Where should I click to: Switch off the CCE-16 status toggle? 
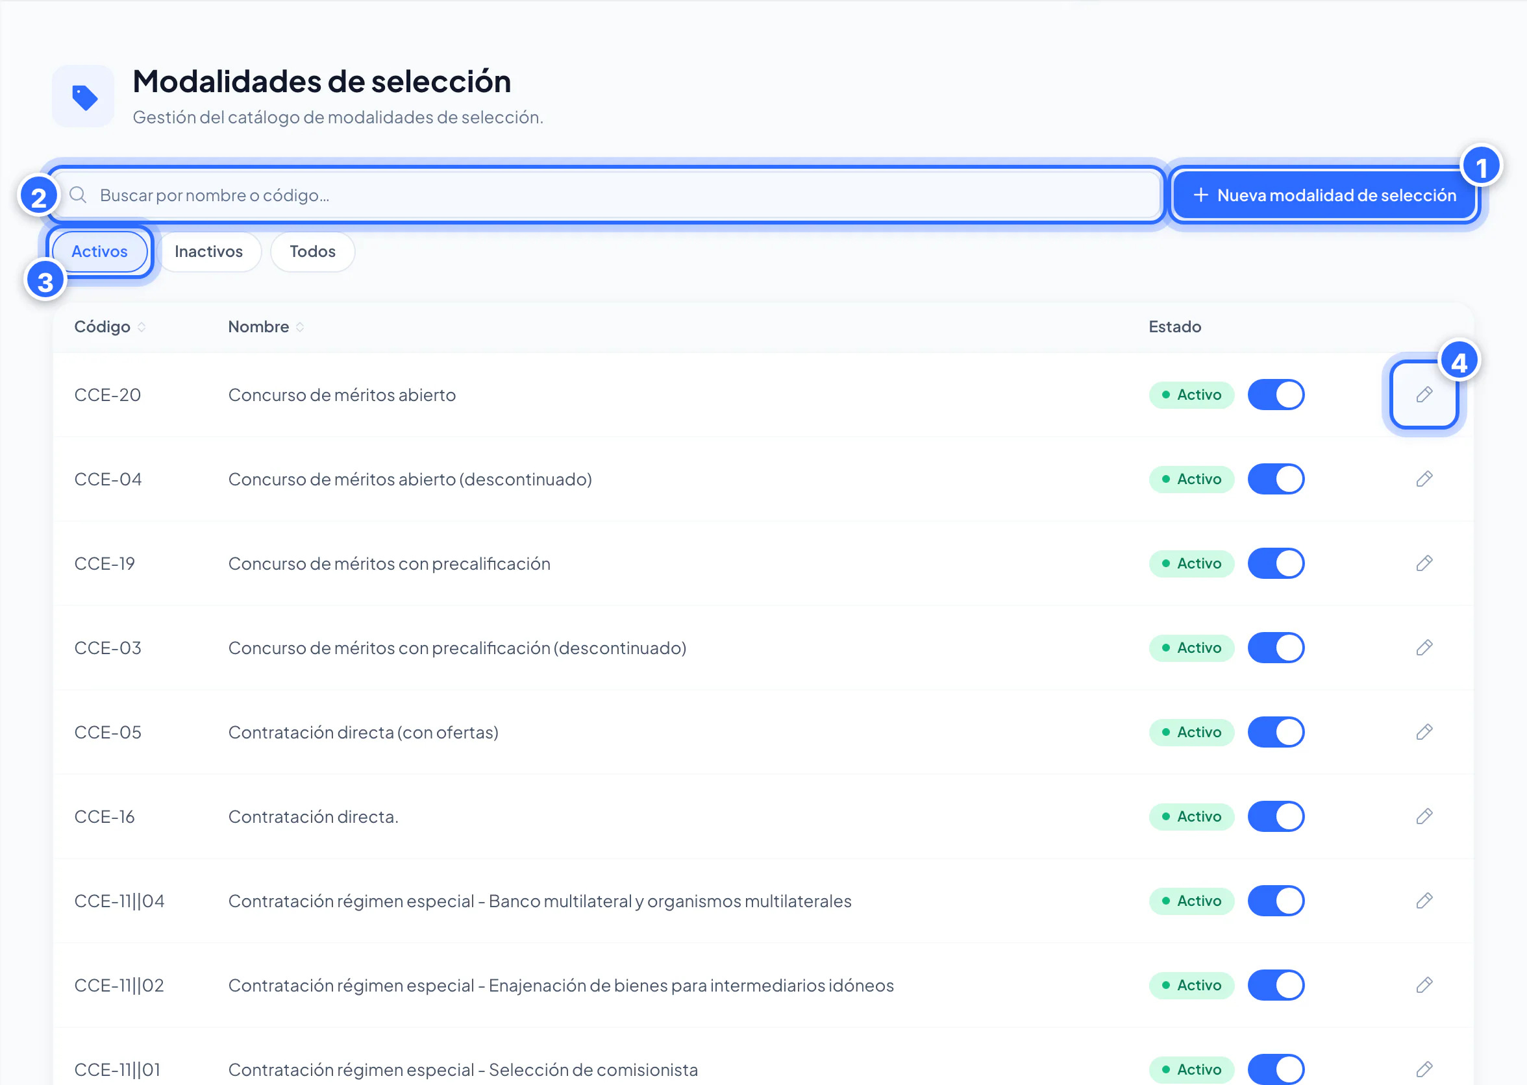(x=1276, y=816)
